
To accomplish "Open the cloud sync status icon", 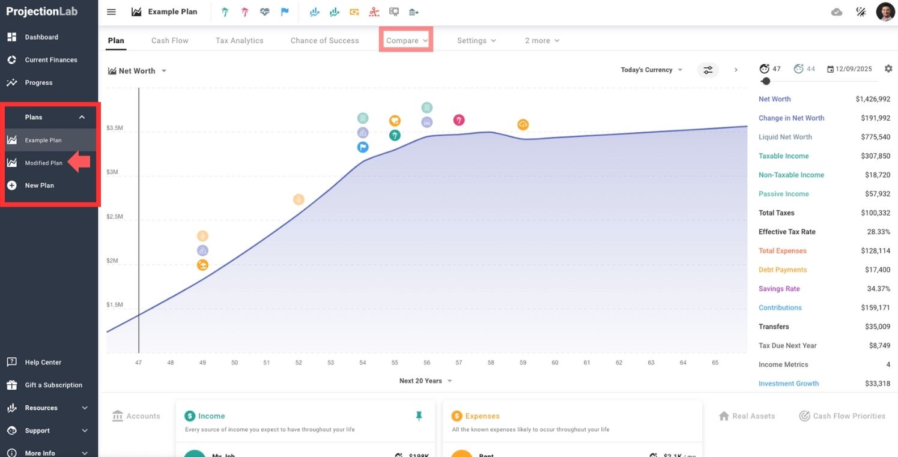I will [x=836, y=12].
